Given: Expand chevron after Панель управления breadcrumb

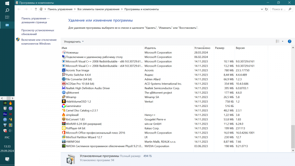Looking at the screenshot, I should [75, 9].
